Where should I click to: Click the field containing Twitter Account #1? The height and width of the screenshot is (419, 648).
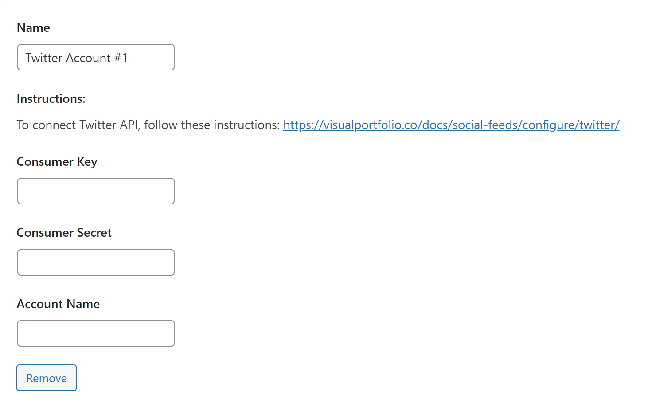coord(96,57)
